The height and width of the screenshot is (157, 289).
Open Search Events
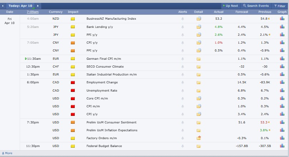pos(256,6)
